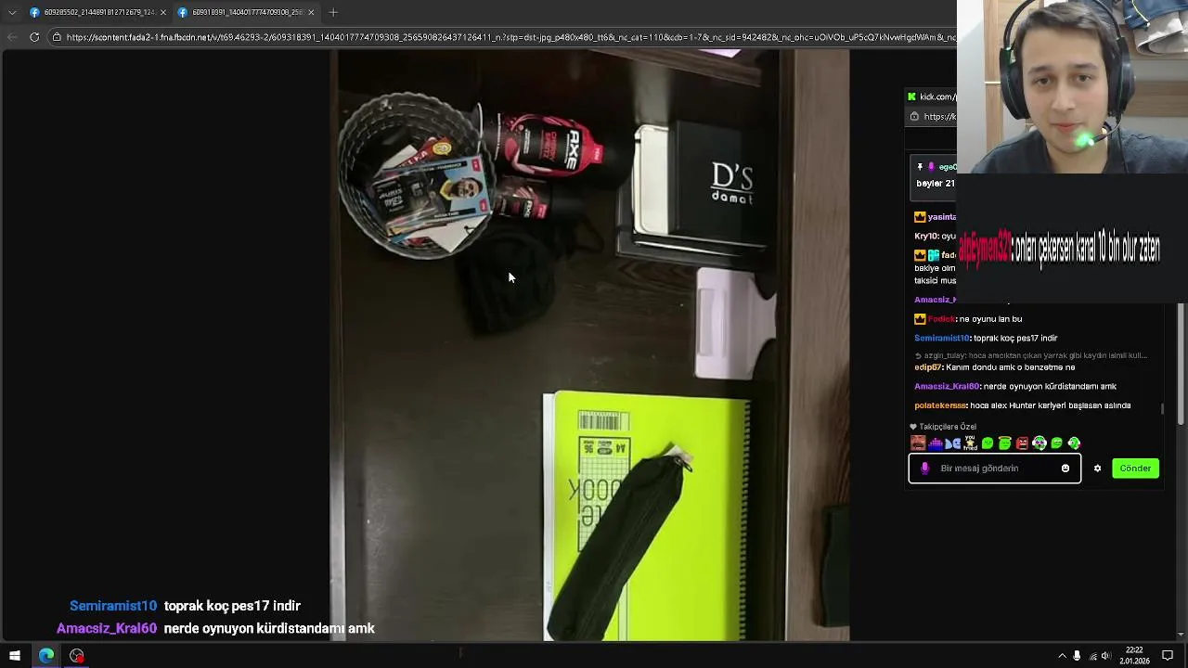The width and height of the screenshot is (1188, 668).
Task: Click overlay message 'toprak koç pes17 indir'
Action: [x=232, y=606]
